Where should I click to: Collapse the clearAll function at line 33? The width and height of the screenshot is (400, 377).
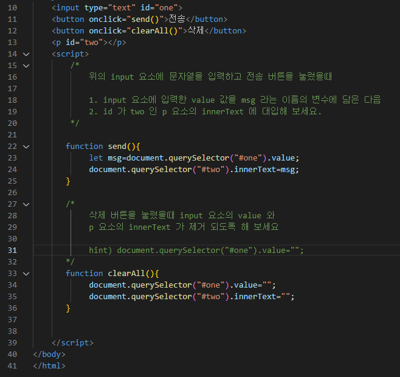point(26,274)
